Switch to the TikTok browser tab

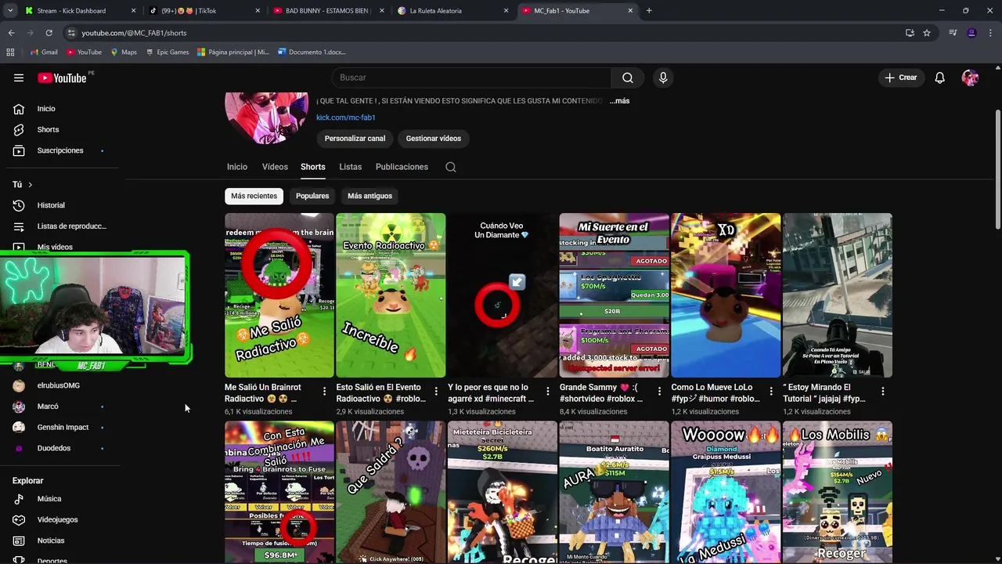(x=203, y=11)
